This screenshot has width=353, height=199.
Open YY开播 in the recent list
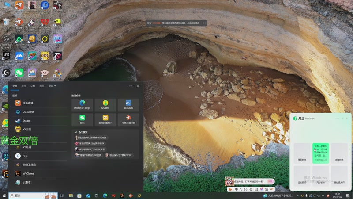(x=40, y=147)
